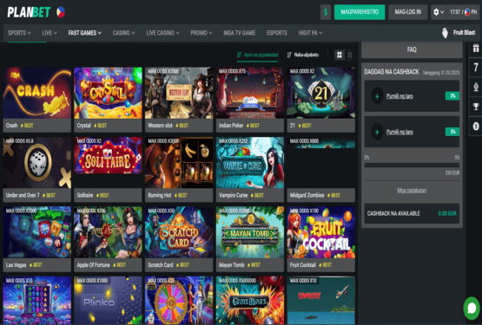The width and height of the screenshot is (482, 325).
Task: Open the Crystal game thumbnail
Action: (108, 93)
